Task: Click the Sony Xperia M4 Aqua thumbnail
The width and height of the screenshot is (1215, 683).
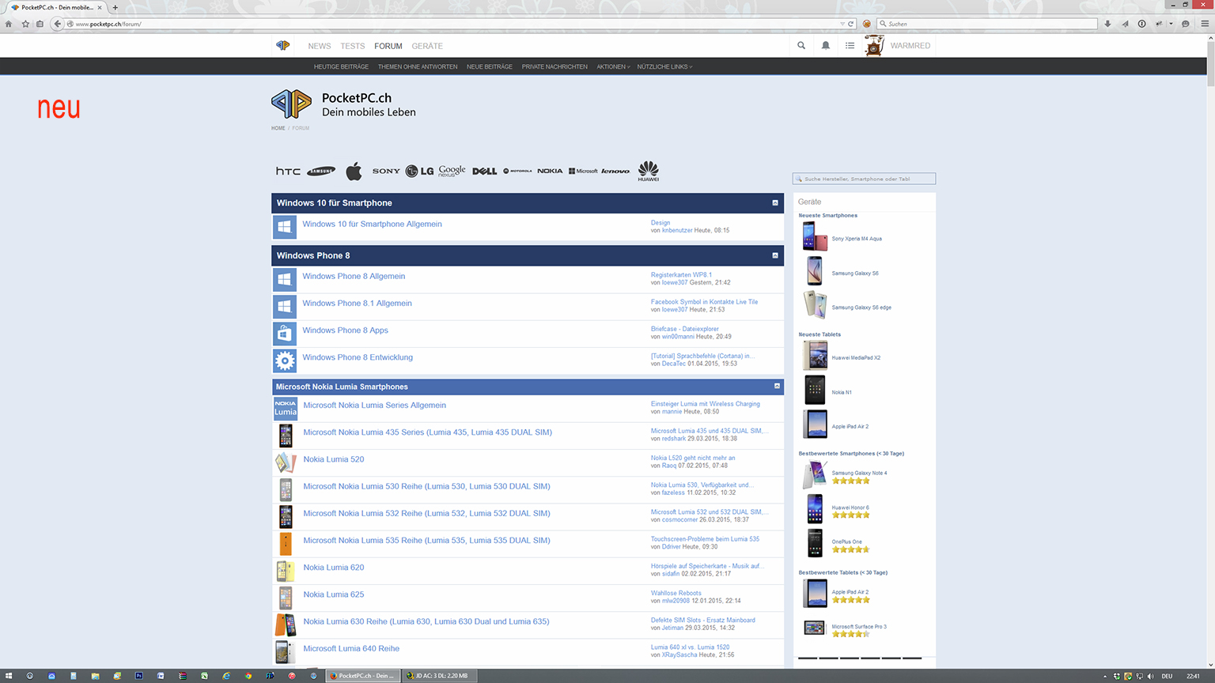Action: (x=815, y=236)
